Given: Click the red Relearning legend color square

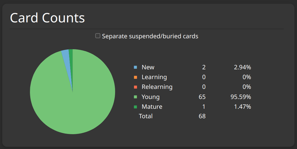Looking at the screenshot, I should (135, 87).
